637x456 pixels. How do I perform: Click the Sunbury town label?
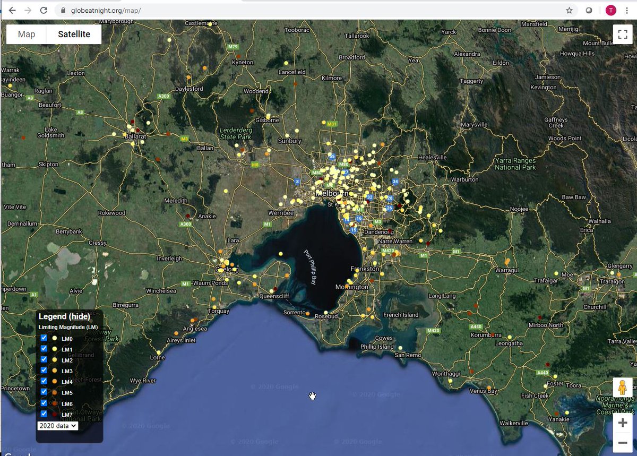[x=289, y=141]
